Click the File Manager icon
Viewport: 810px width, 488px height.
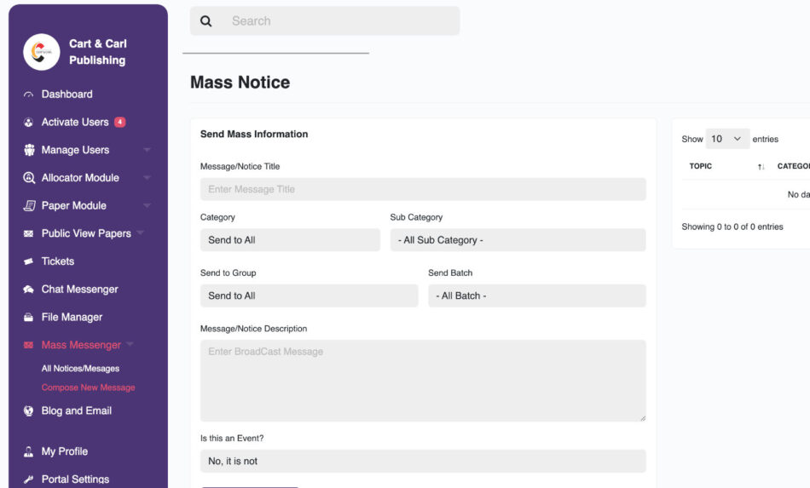pyautogui.click(x=28, y=318)
